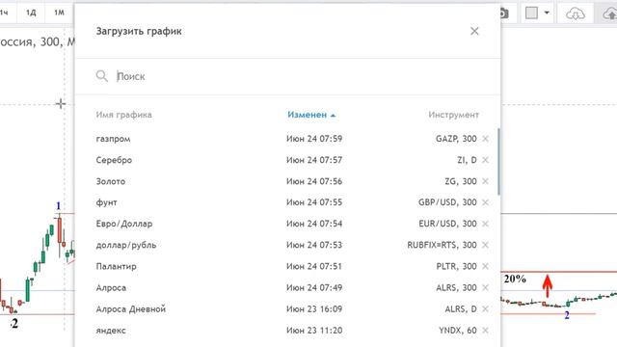Expand the layout dropdown arrow

pos(547,13)
